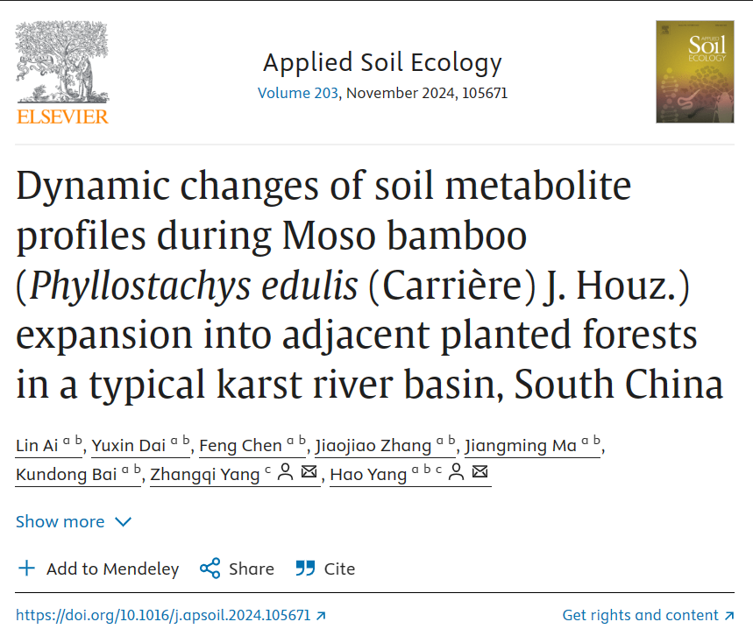
Task: Open the article DOI link
Action: coord(163,615)
